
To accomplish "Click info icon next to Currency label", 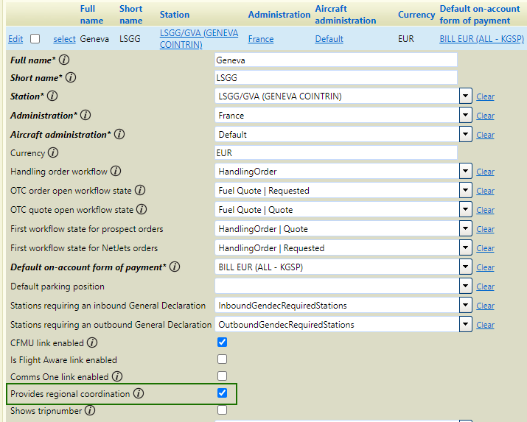I will (x=53, y=152).
